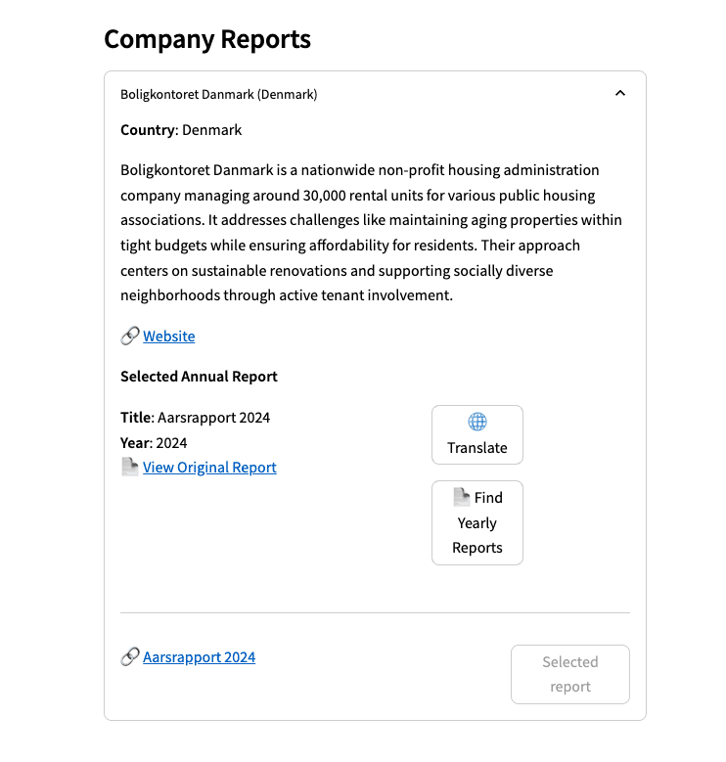The height and width of the screenshot is (762, 726).
Task: Click the document icon in Find Yearly Reports
Action: (462, 497)
